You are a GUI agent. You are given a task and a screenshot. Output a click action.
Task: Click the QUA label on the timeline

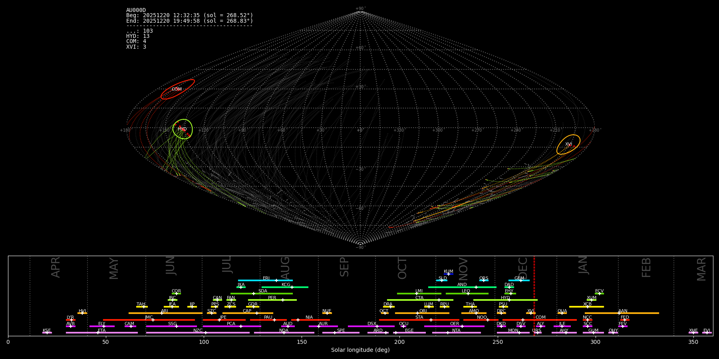[x=562, y=311]
